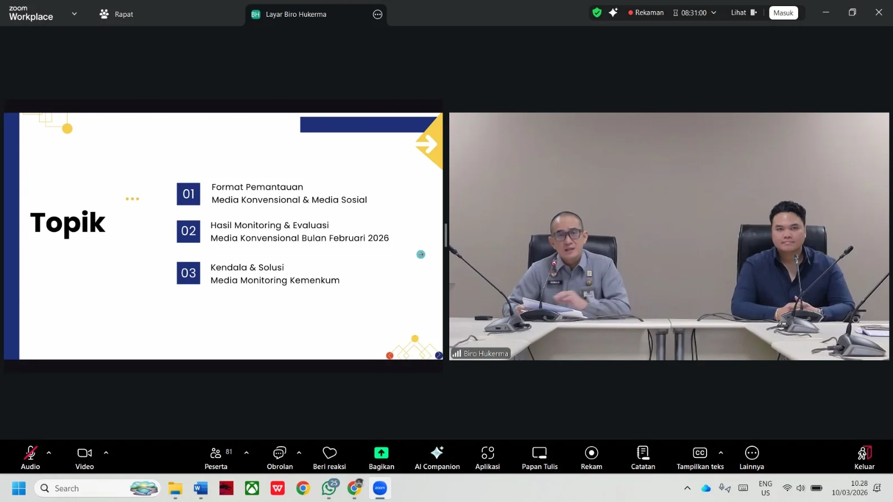Viewport: 893px width, 502px height.
Task: Open the Aplikasi apps panel
Action: [487, 457]
